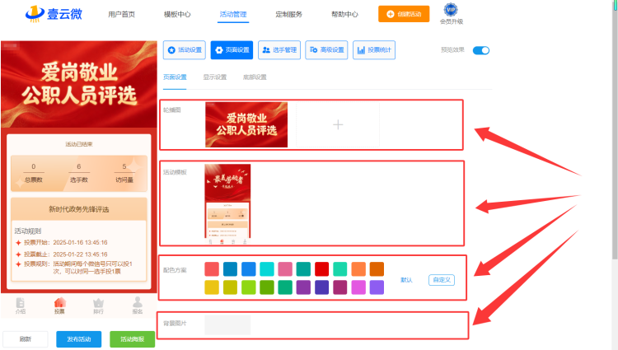Pick the light violet swatch at row end
This screenshot has height=350, width=618.
coord(377,287)
